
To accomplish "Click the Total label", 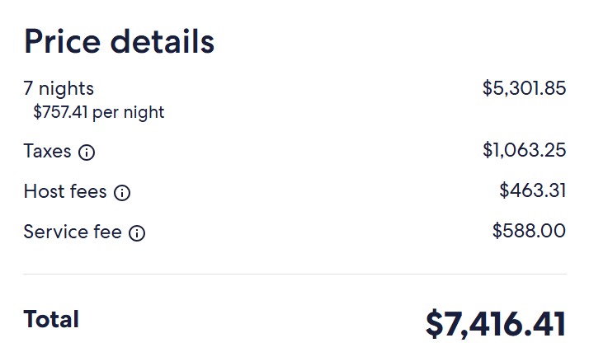I will click(51, 319).
